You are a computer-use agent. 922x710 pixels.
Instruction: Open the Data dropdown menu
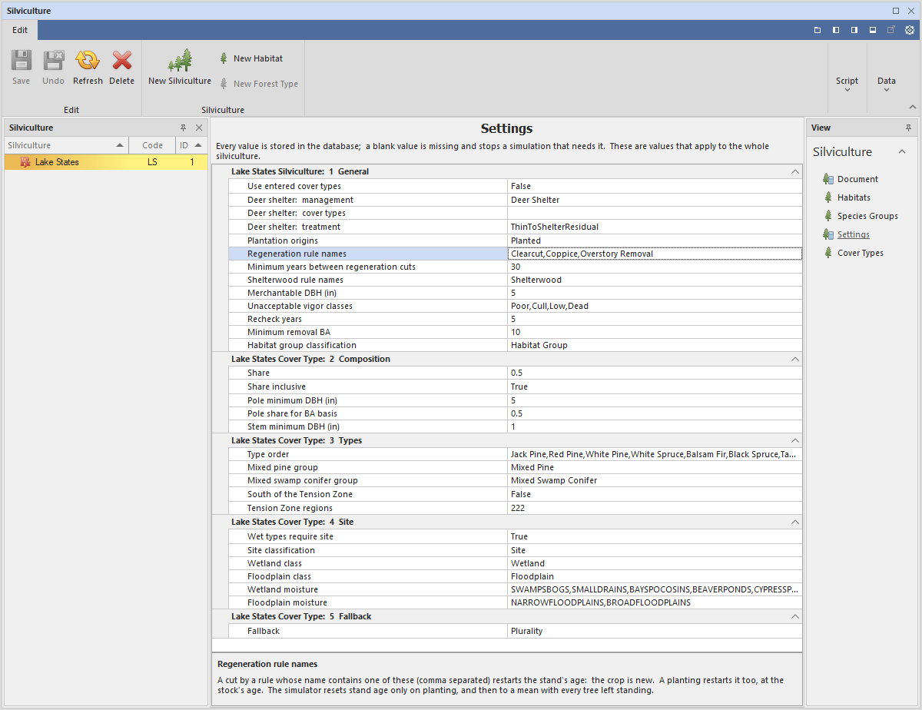coord(887,84)
